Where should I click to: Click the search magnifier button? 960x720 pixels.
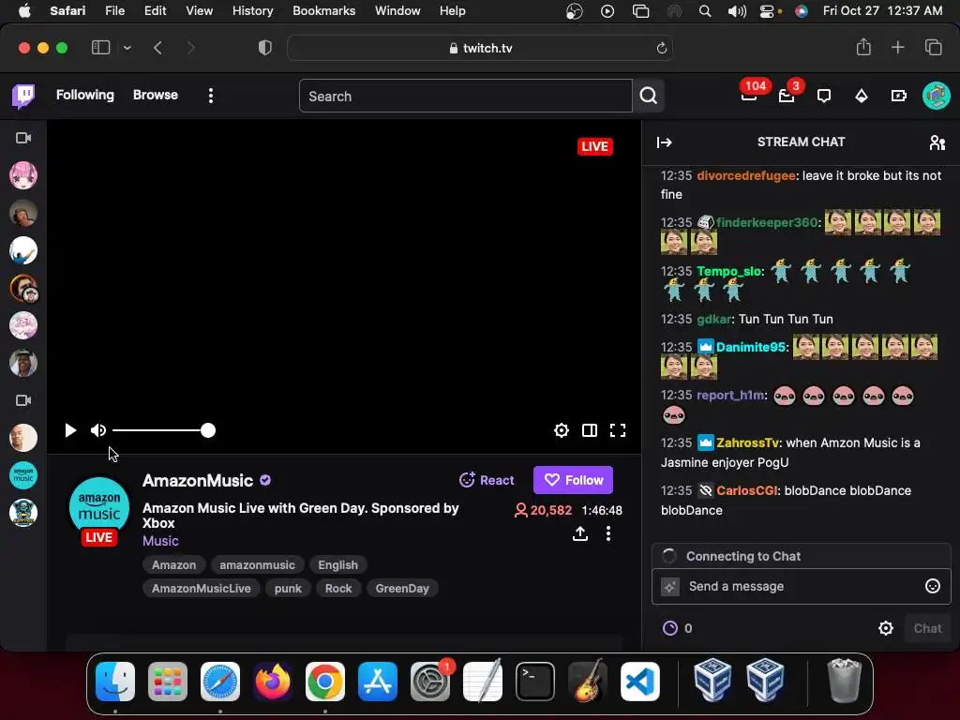tap(649, 96)
